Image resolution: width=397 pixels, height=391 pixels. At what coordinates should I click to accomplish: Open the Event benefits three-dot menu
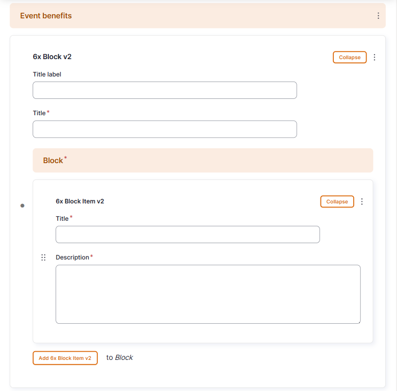click(378, 16)
